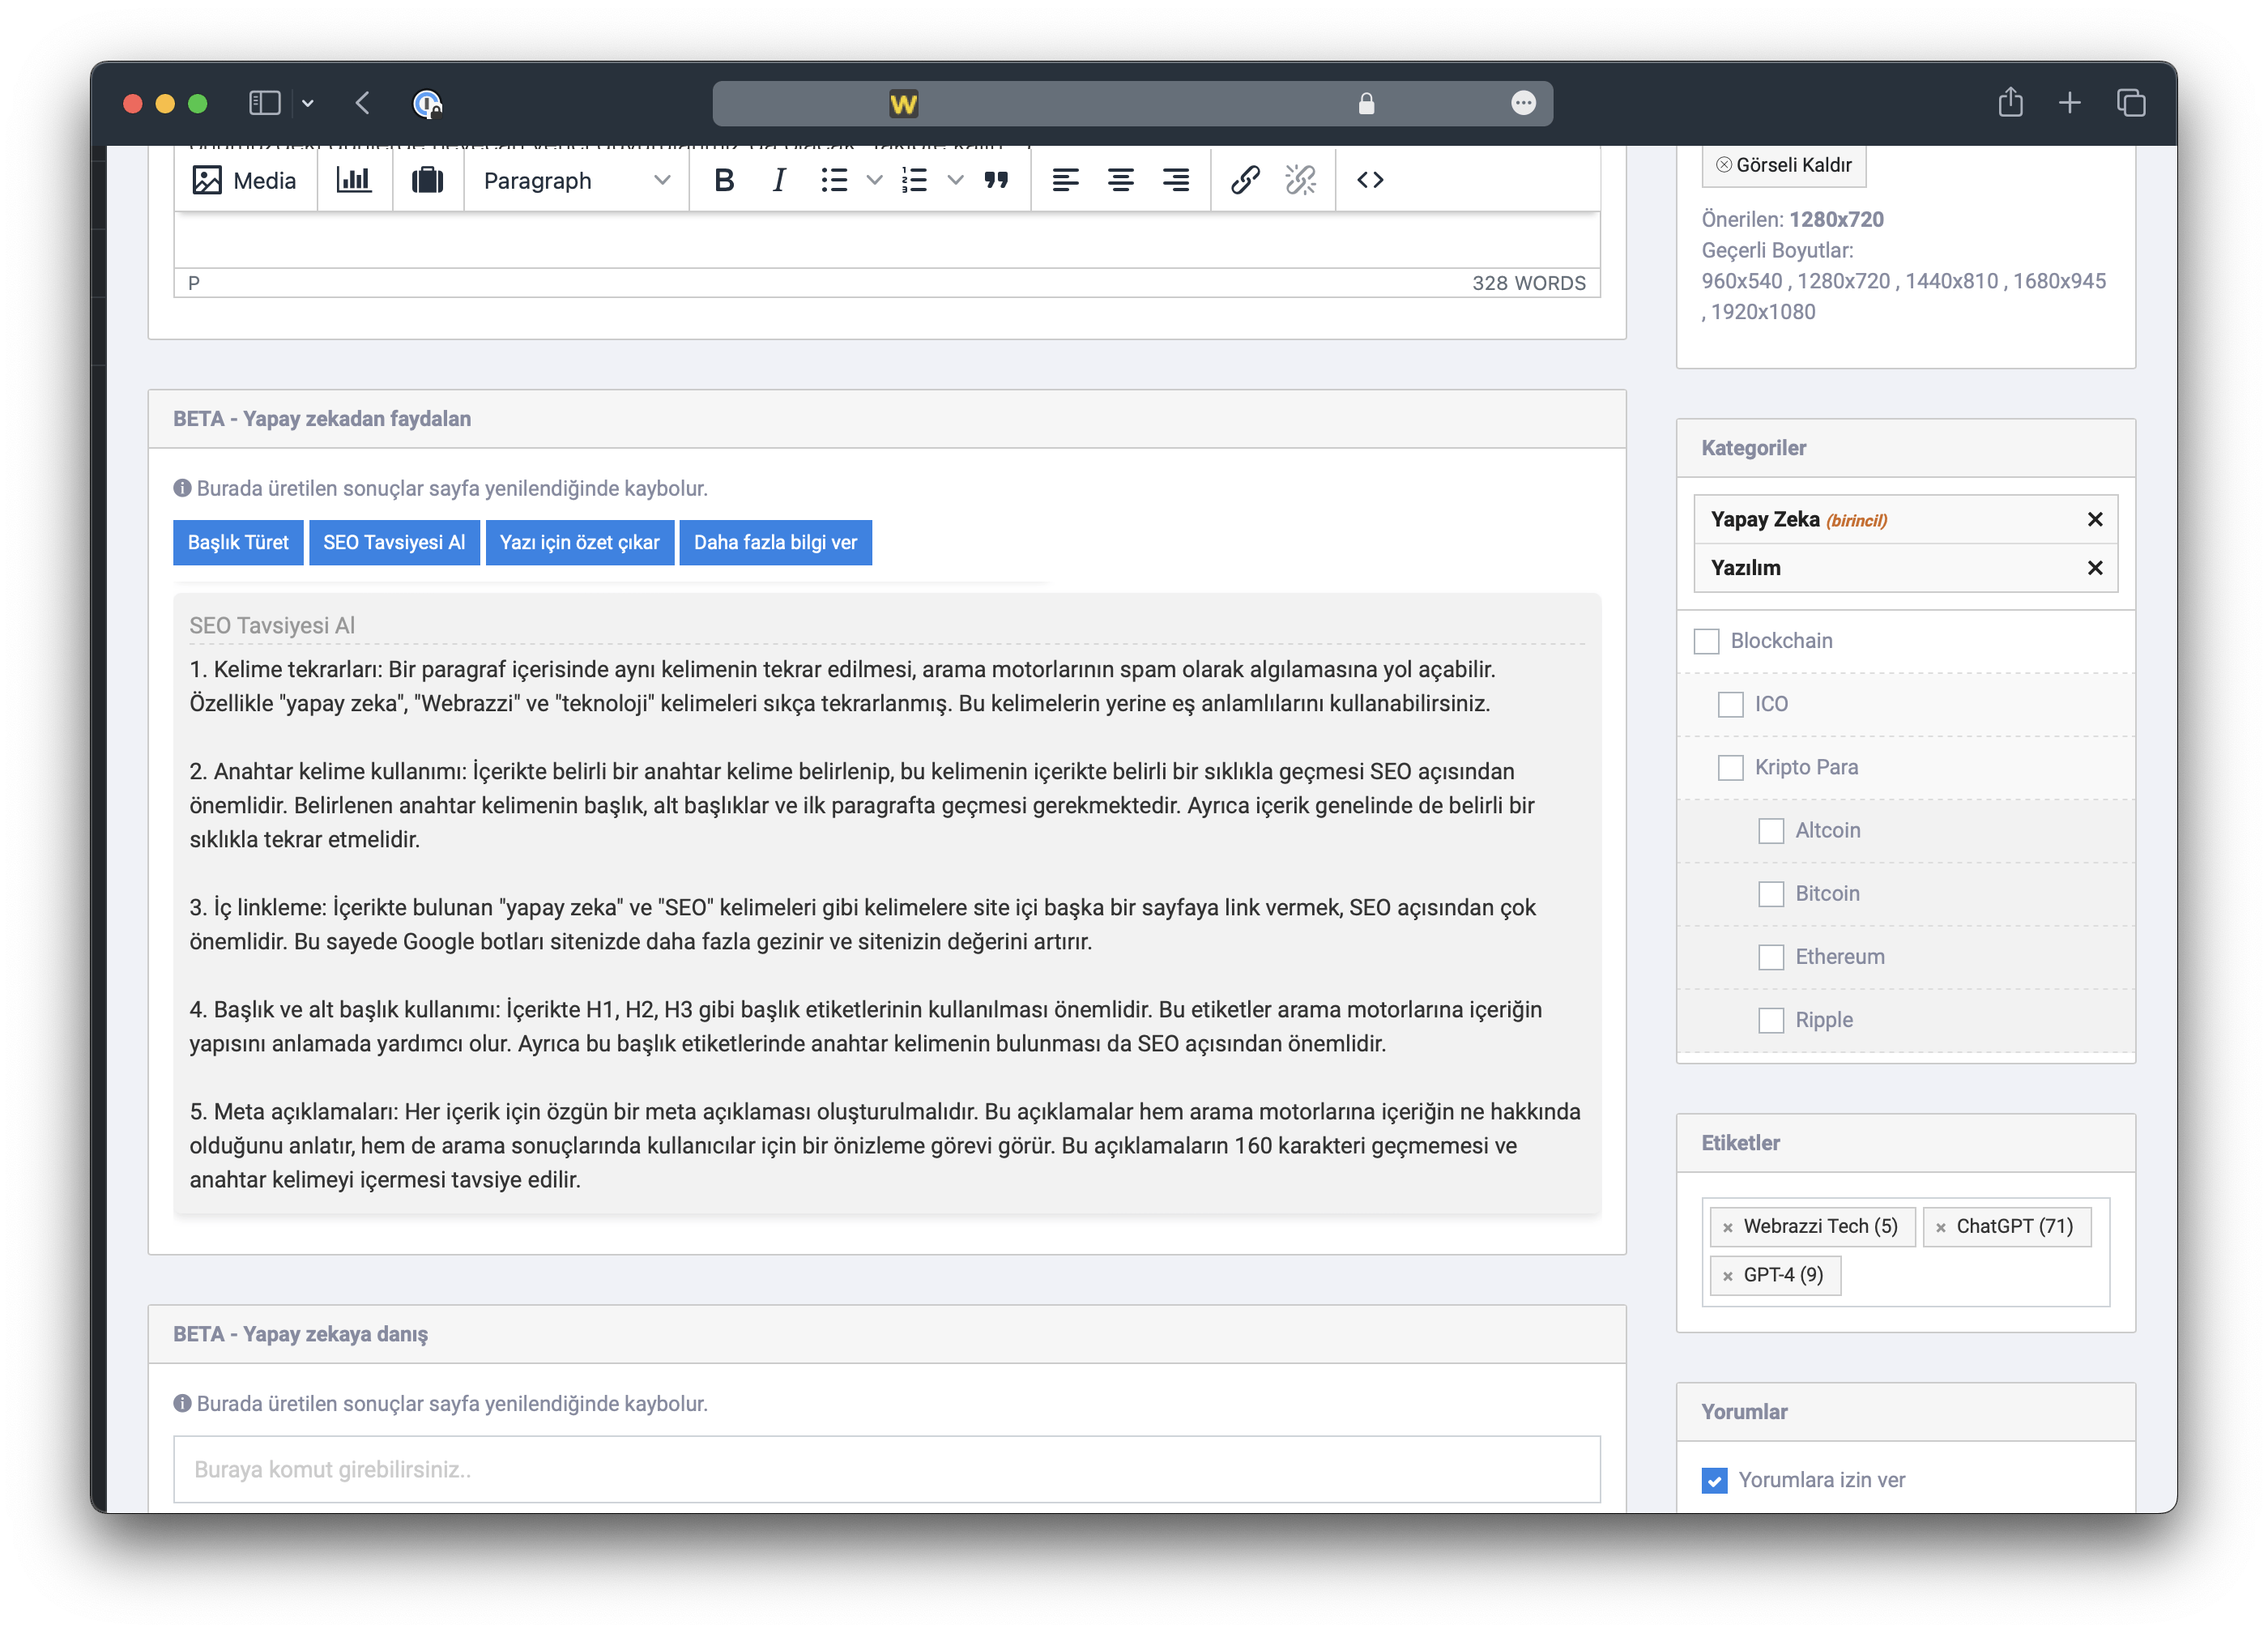Open the Paragraph format dropdown
Viewport: 2268px width, 1633px height.
(575, 181)
